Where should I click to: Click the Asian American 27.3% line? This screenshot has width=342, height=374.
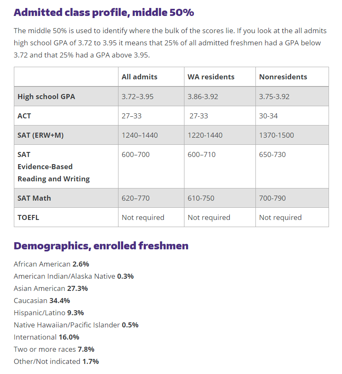pos(51,288)
